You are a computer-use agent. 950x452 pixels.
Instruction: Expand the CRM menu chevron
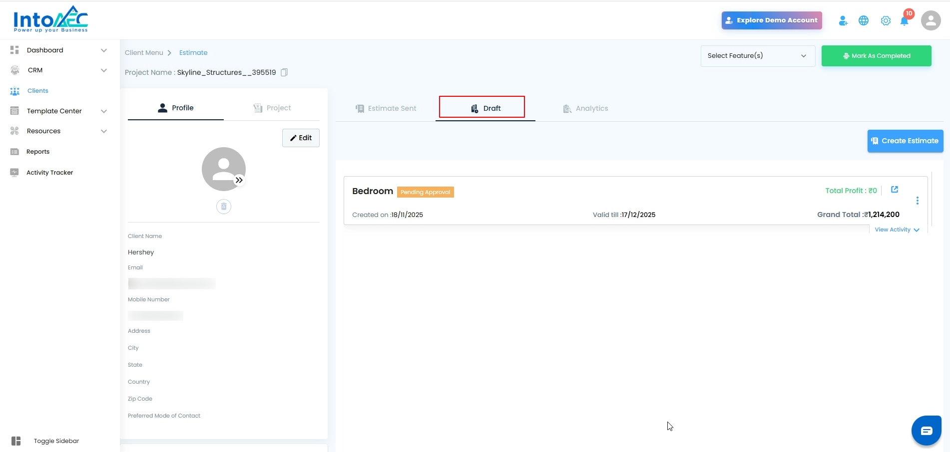tap(104, 70)
